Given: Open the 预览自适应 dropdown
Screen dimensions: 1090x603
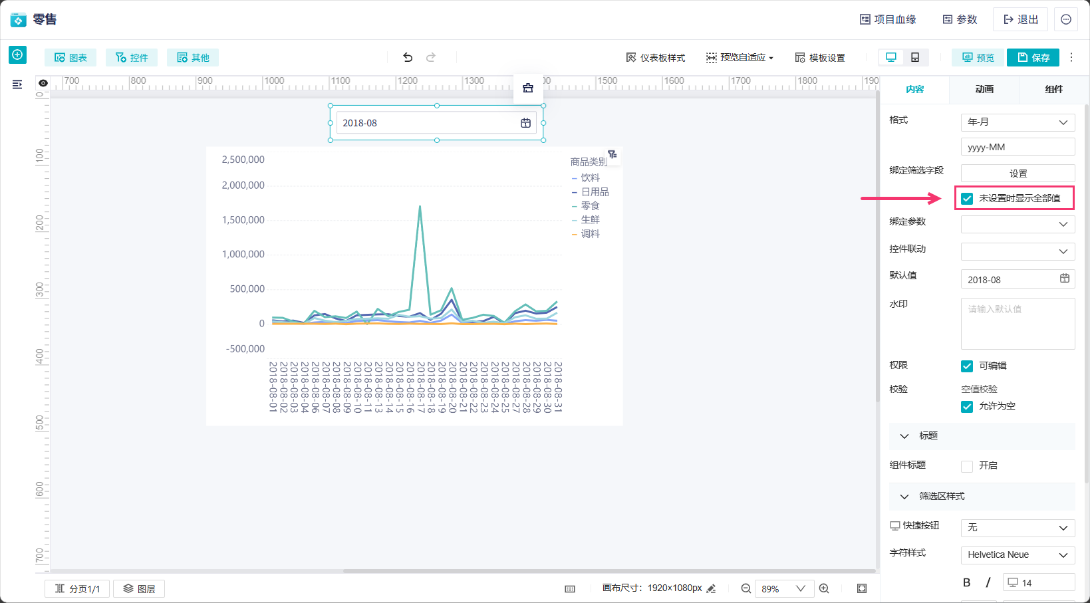Looking at the screenshot, I should (x=740, y=58).
